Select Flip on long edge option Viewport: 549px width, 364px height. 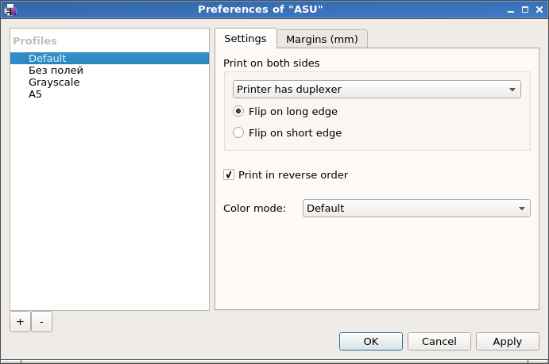point(238,112)
